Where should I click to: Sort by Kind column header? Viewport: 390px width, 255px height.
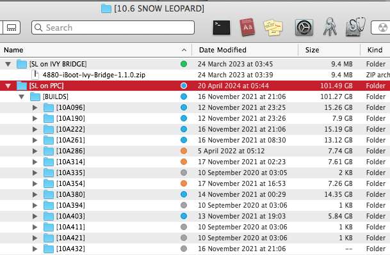tap(375, 50)
